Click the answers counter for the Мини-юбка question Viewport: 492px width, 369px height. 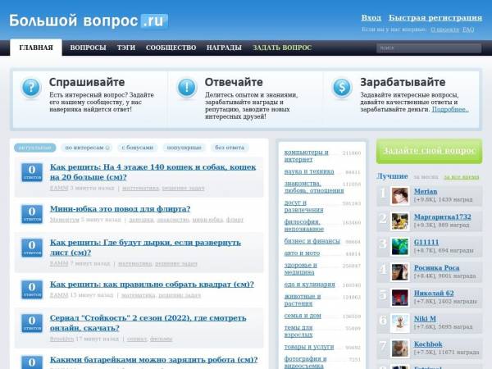32,214
